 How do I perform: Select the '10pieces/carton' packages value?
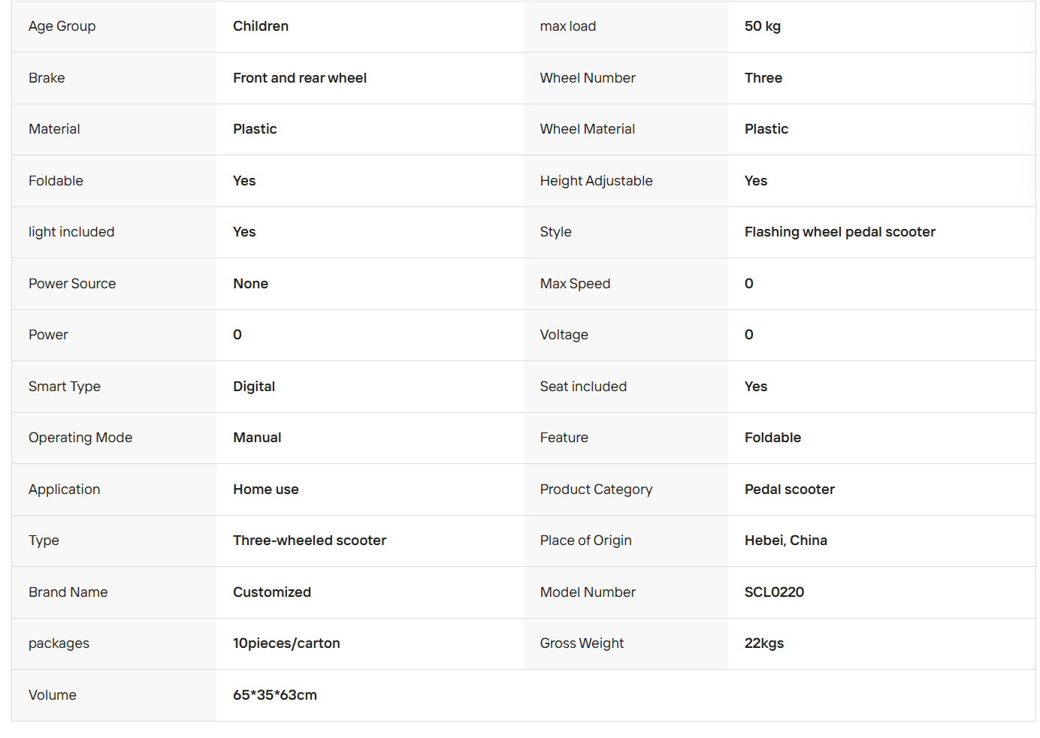(x=286, y=643)
